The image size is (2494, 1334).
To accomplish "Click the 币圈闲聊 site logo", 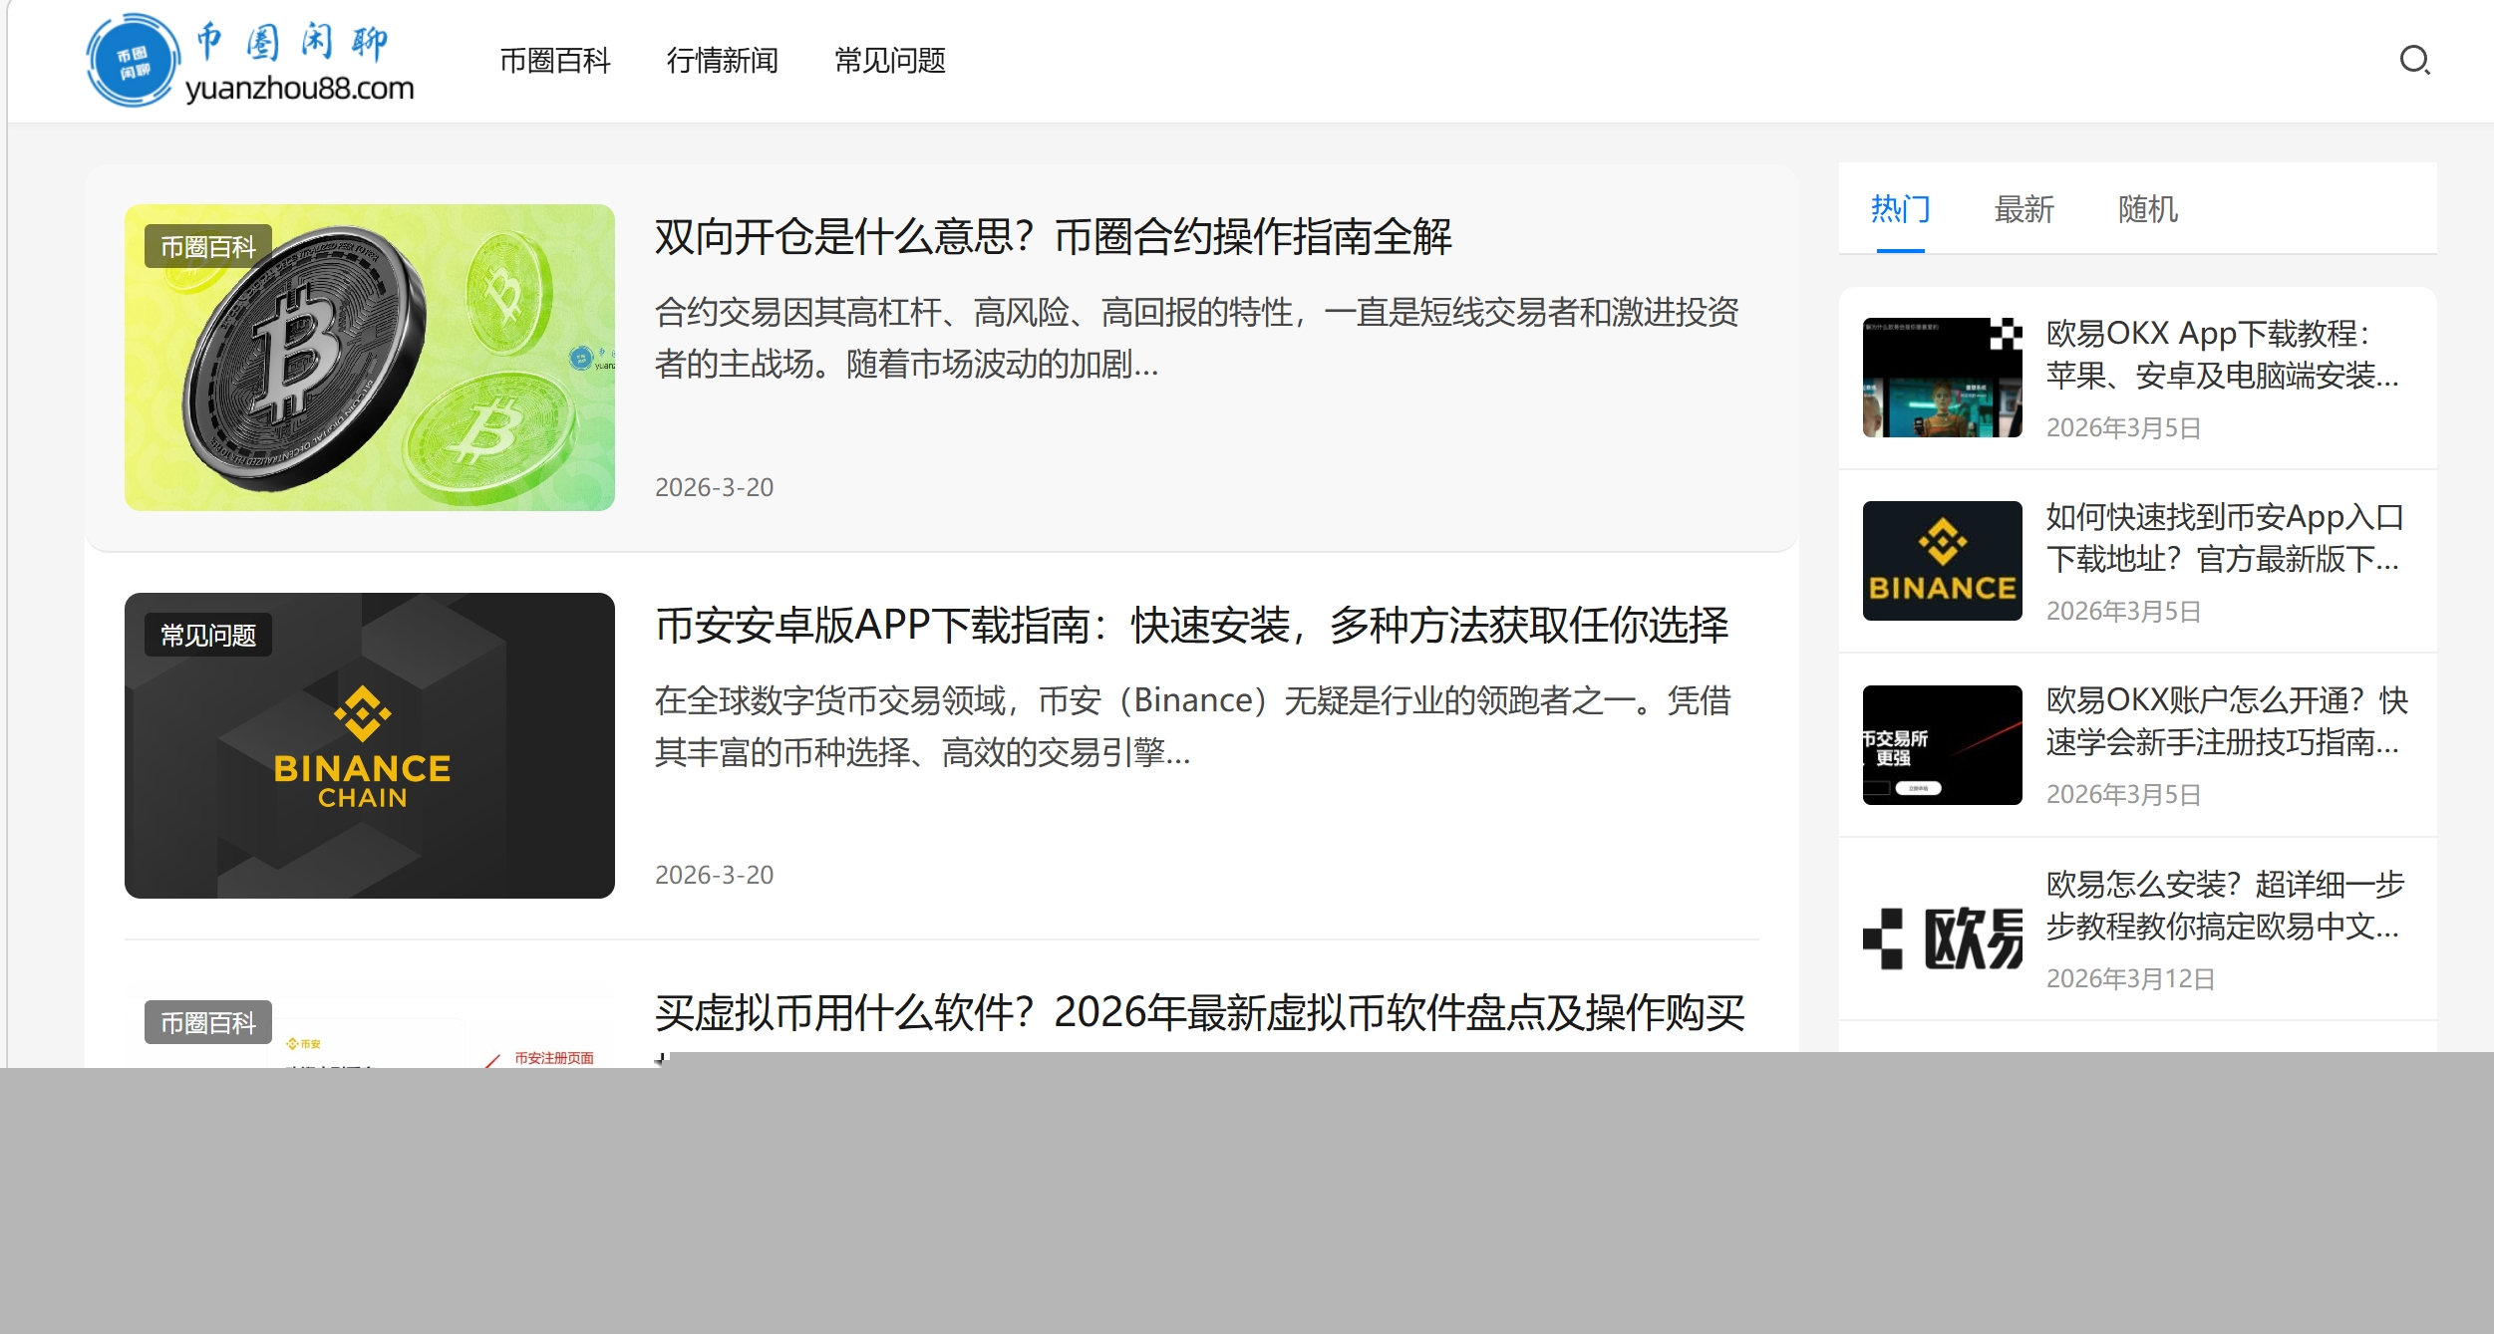I will (x=252, y=60).
